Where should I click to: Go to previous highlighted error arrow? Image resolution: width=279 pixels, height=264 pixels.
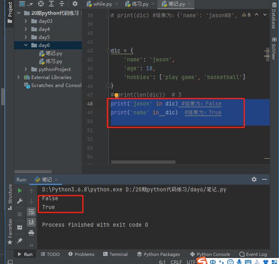point(257,14)
